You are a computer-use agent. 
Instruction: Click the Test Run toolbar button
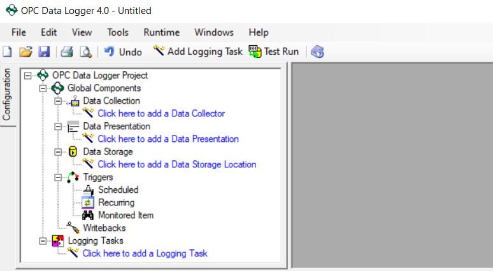[x=274, y=52]
